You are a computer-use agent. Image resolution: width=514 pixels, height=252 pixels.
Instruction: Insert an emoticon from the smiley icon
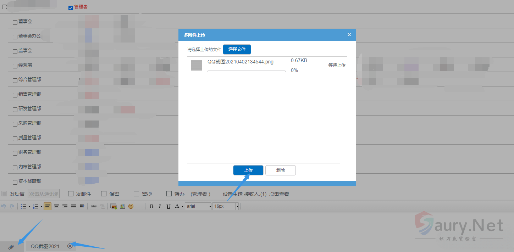pos(131,206)
